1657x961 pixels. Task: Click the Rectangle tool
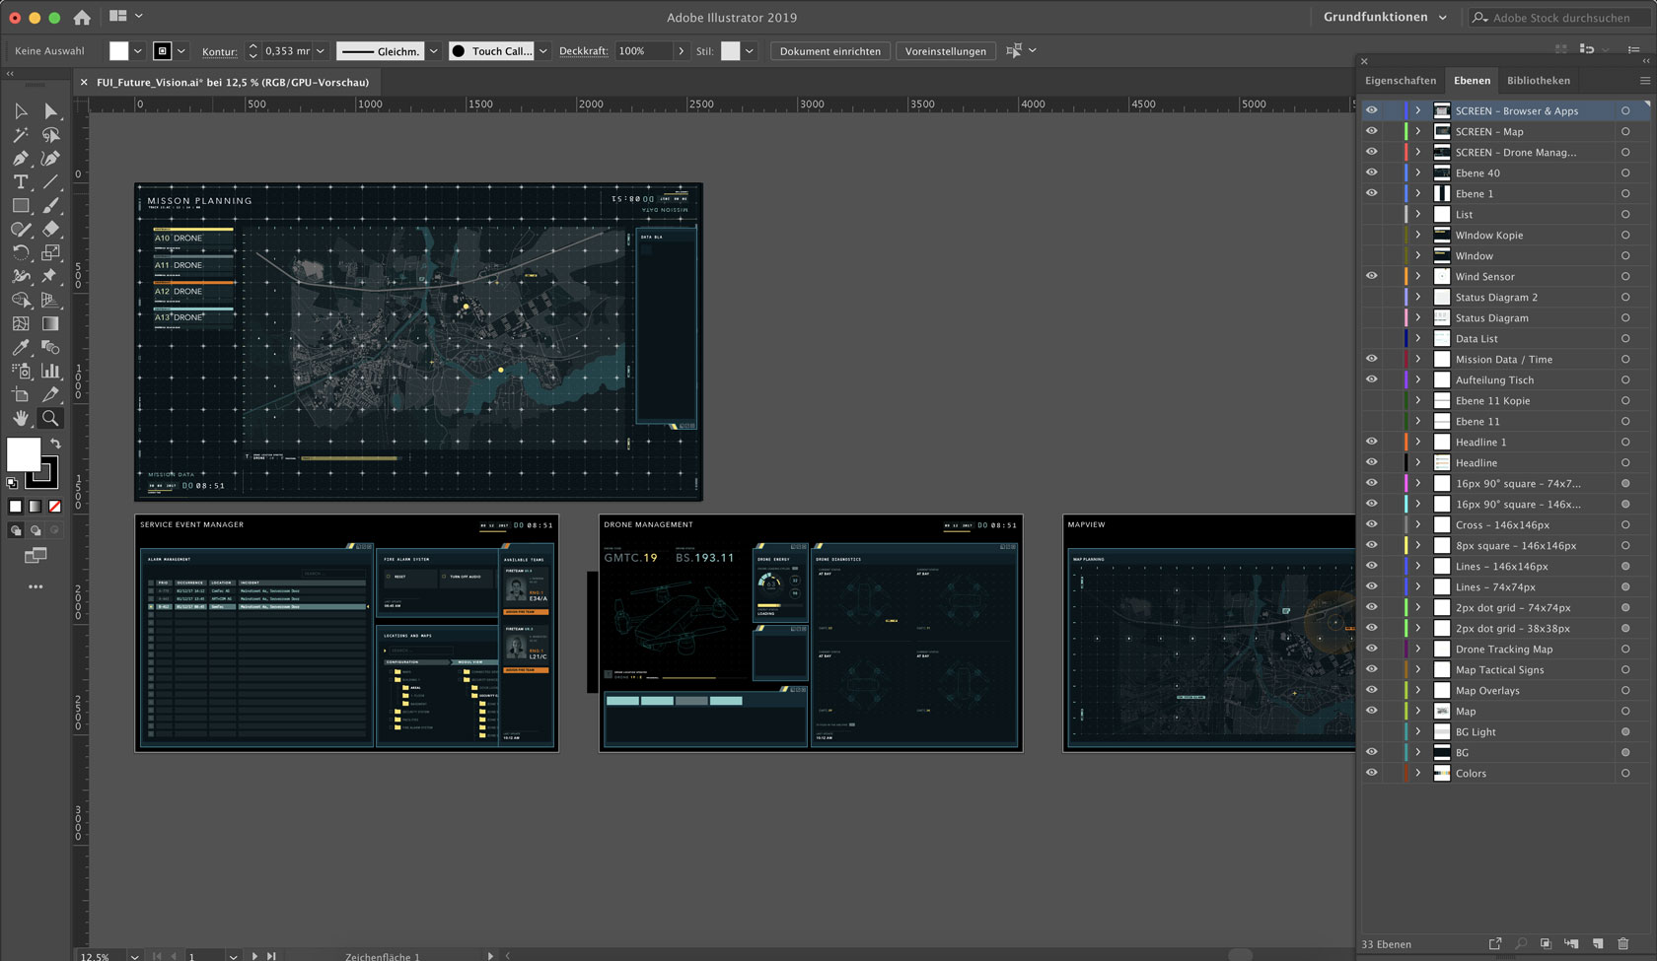coord(21,206)
